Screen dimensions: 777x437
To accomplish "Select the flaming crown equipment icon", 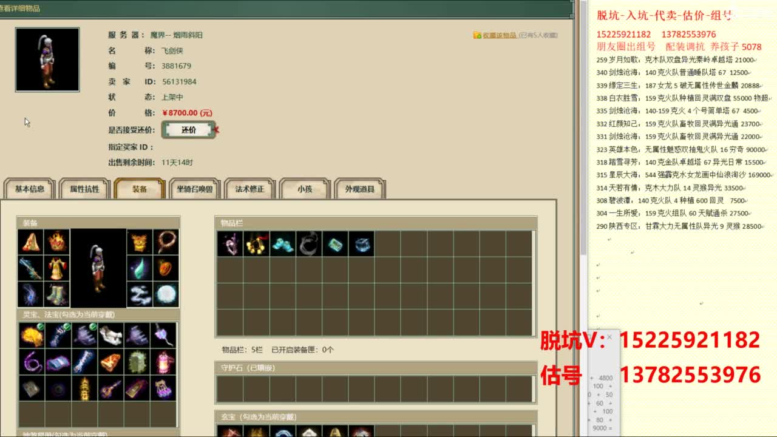I will [56, 242].
